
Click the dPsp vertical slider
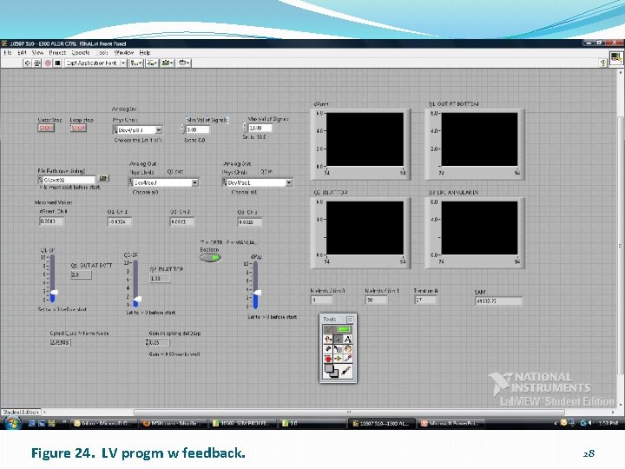(x=256, y=285)
